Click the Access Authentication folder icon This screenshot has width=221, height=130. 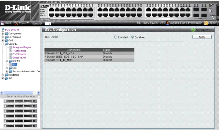point(11,71)
